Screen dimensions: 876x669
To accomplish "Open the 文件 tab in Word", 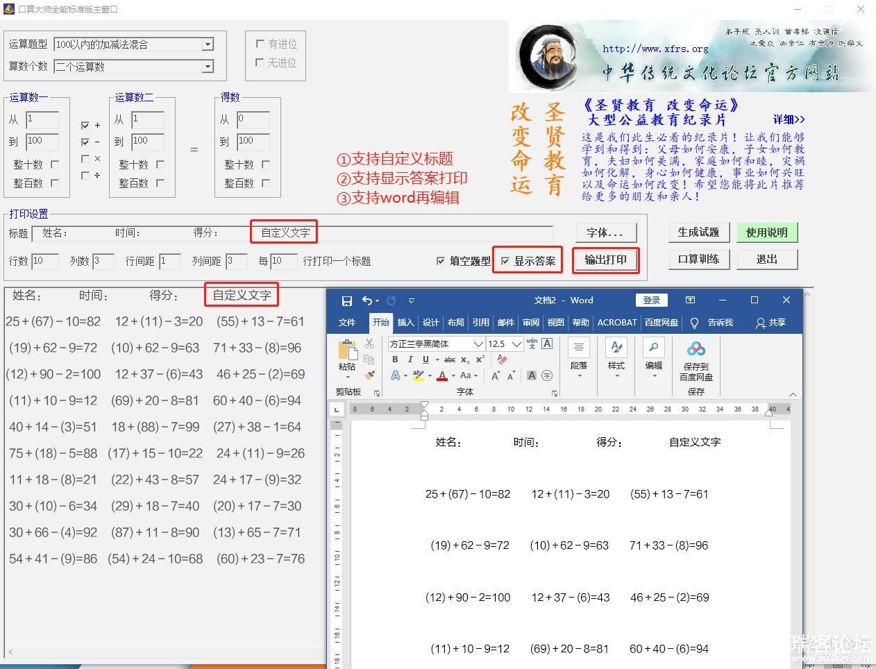I will (x=347, y=323).
